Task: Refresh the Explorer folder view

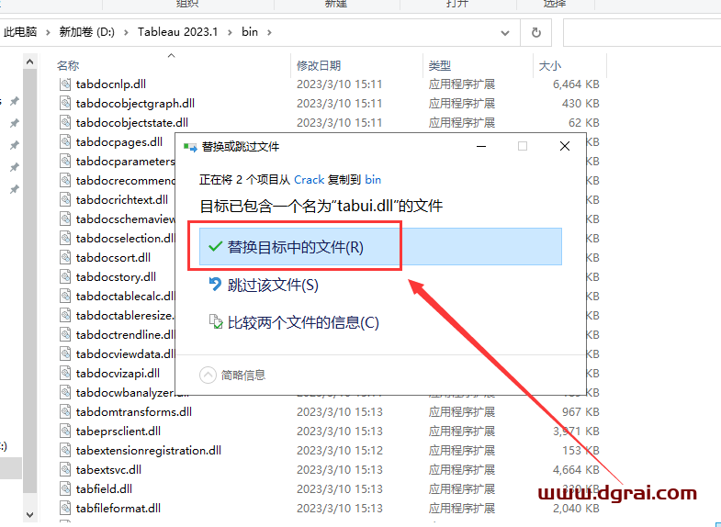Action: [x=535, y=33]
